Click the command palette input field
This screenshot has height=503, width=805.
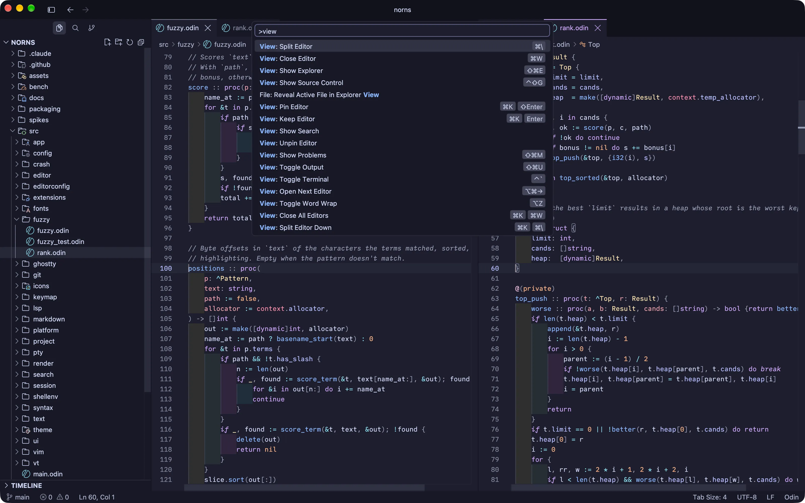402,31
